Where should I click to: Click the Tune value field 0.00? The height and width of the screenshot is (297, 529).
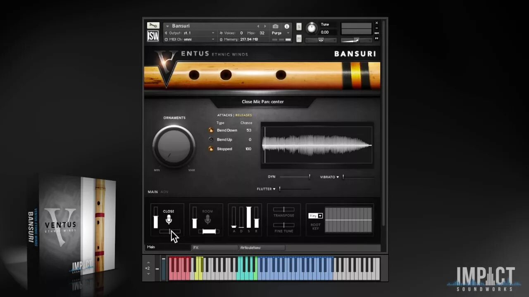[325, 32]
